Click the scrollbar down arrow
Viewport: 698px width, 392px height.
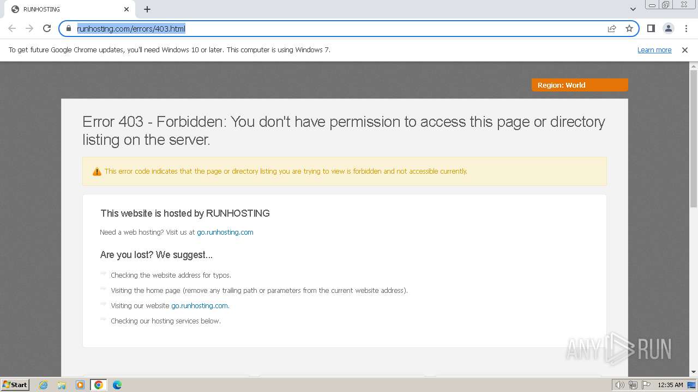(x=694, y=372)
